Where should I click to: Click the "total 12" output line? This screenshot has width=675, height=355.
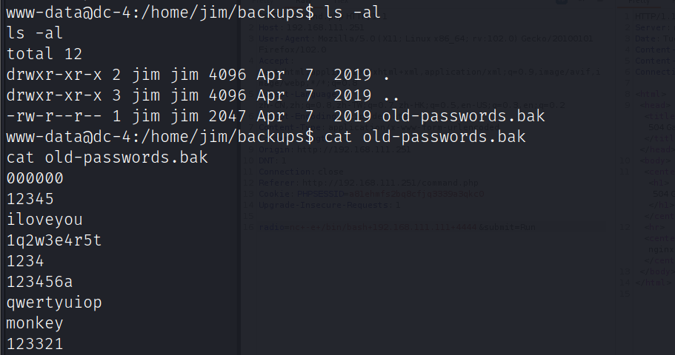click(x=44, y=54)
